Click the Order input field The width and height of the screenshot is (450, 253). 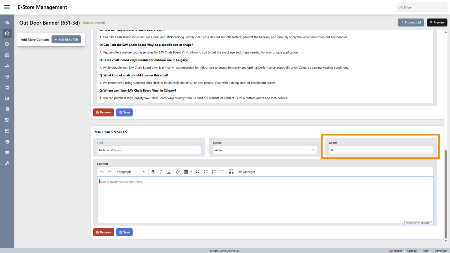pos(381,150)
